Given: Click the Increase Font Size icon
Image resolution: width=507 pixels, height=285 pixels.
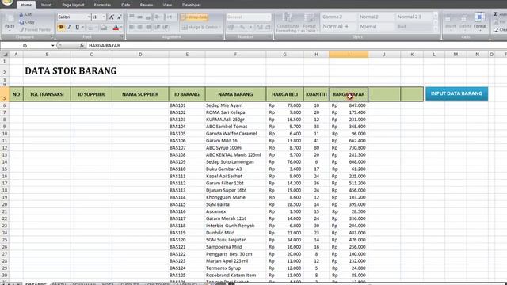Looking at the screenshot, I should pyautogui.click(x=111, y=17).
